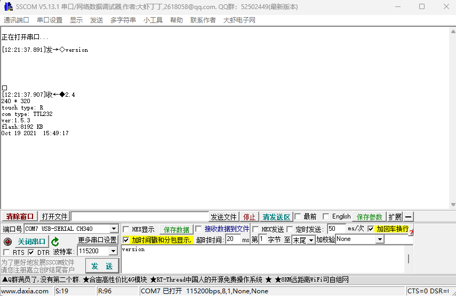The width and height of the screenshot is (456, 296).
Task: Click the SSCOM app icon in title bar
Action: point(9,6)
